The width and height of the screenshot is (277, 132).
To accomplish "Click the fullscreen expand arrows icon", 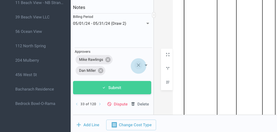I will point(168,54).
